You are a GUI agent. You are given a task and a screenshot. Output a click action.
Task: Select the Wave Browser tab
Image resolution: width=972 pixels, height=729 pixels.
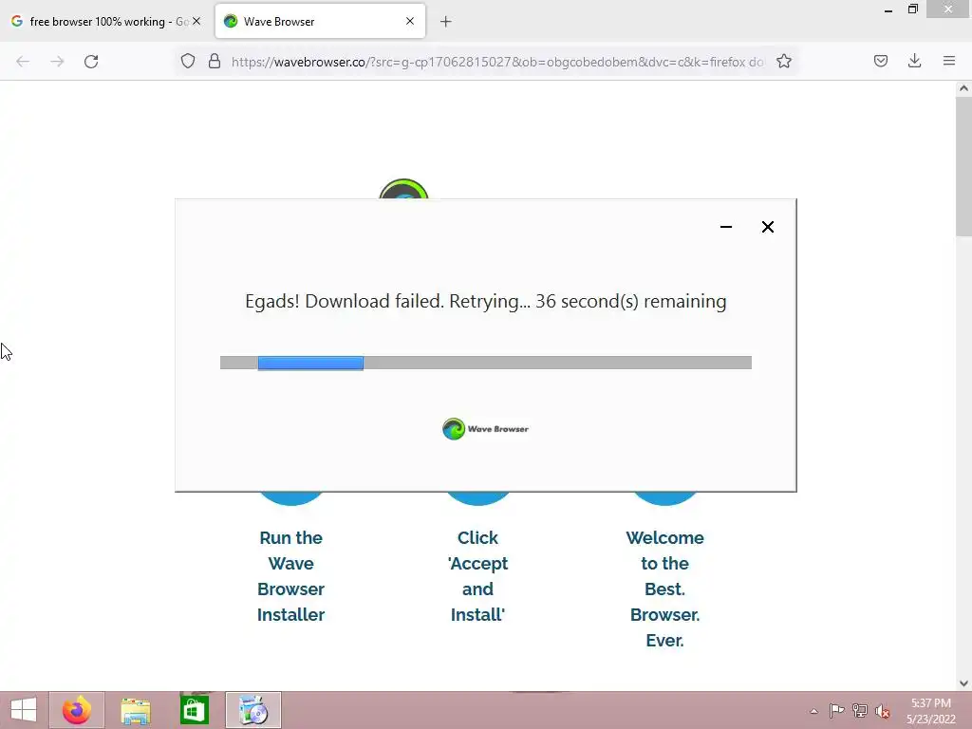321,21
